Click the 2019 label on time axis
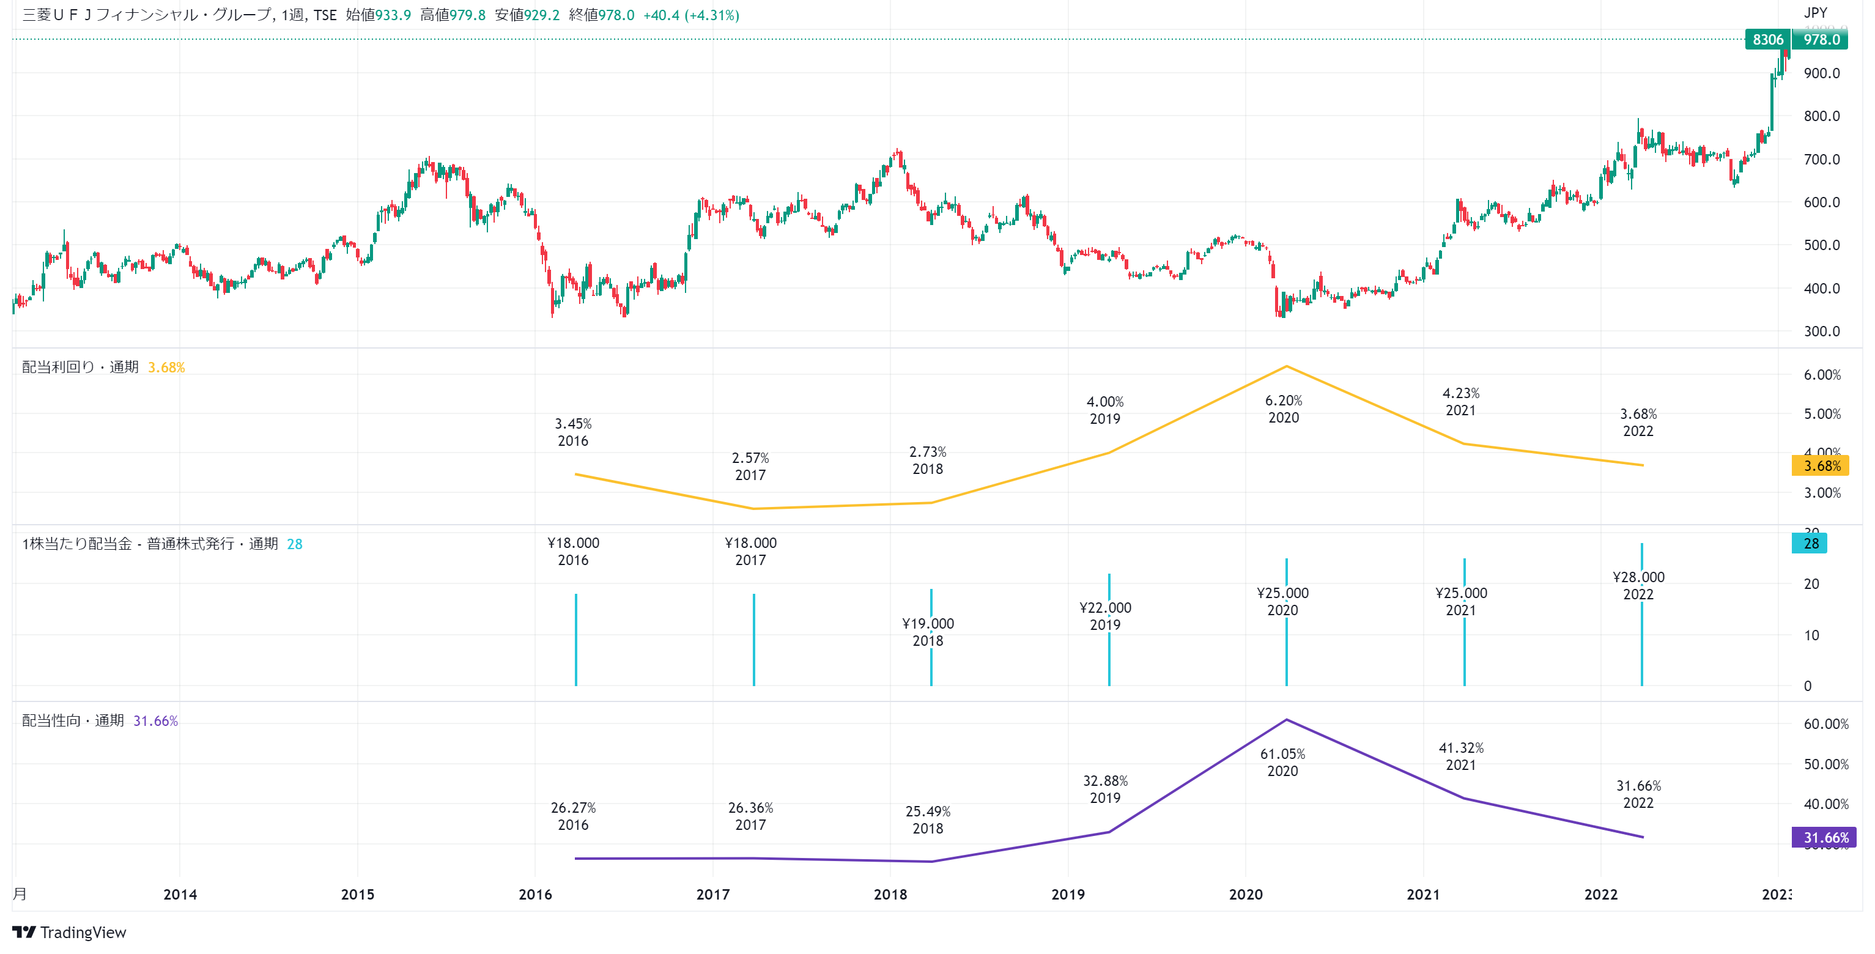The image size is (1875, 954). [x=1068, y=894]
